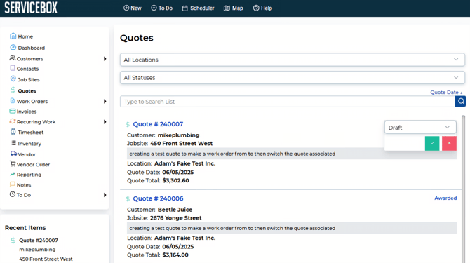Image resolution: width=470 pixels, height=263 pixels.
Task: Click the Dashboard gauge icon
Action: pos(13,47)
